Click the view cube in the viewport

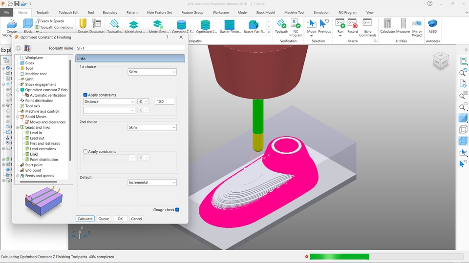pos(441,60)
